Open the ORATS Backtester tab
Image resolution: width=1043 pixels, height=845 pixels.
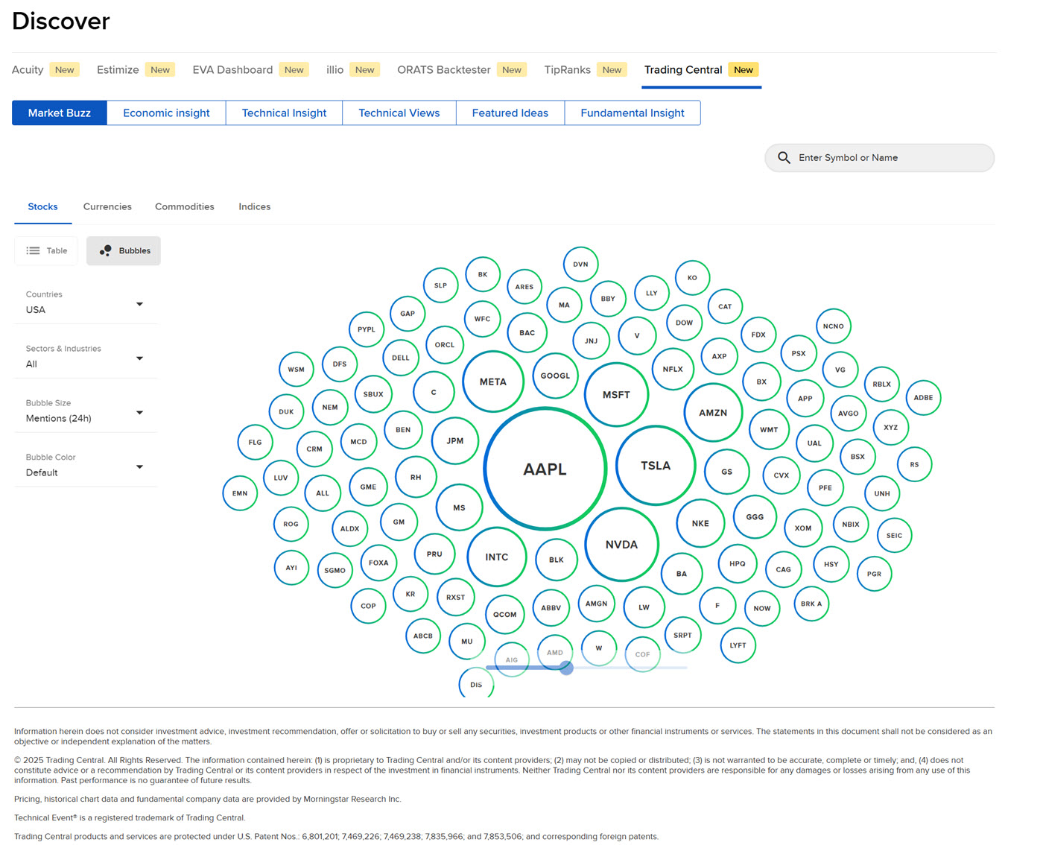462,70
